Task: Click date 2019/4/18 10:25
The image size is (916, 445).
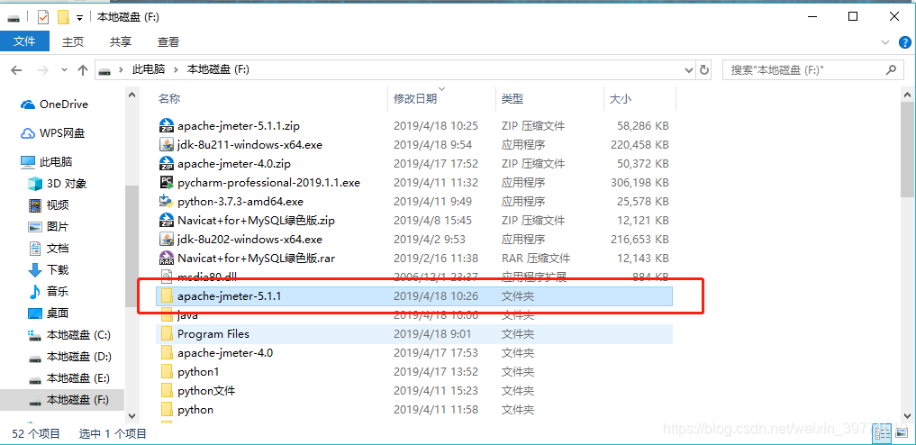Action: pos(435,125)
